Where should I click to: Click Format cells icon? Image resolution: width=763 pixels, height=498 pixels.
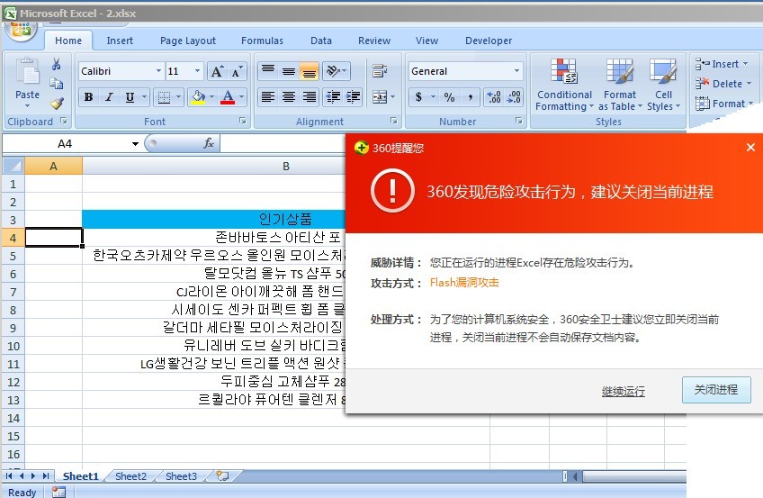click(x=702, y=104)
